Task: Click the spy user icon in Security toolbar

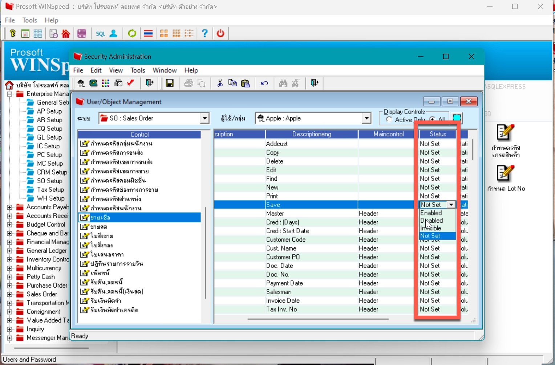Action: click(x=81, y=83)
